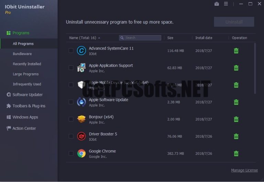Screen dimensions: 264x182
Task: Select the Google Chrome program name
Action: coord(102,151)
